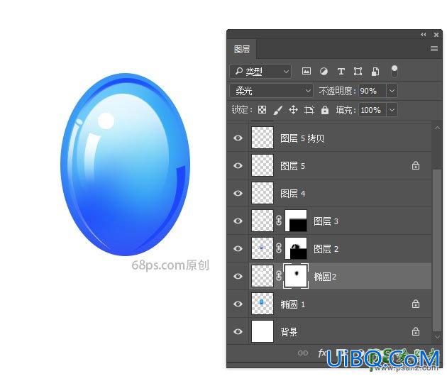Screen dimensions: 447x376
Task: Select the 图层 2 layer thumbnail
Action: pos(263,248)
